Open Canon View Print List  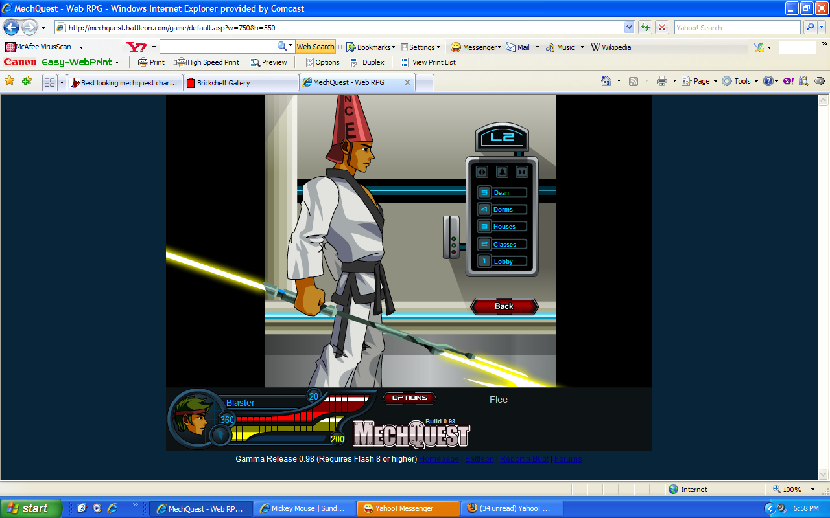click(x=428, y=62)
